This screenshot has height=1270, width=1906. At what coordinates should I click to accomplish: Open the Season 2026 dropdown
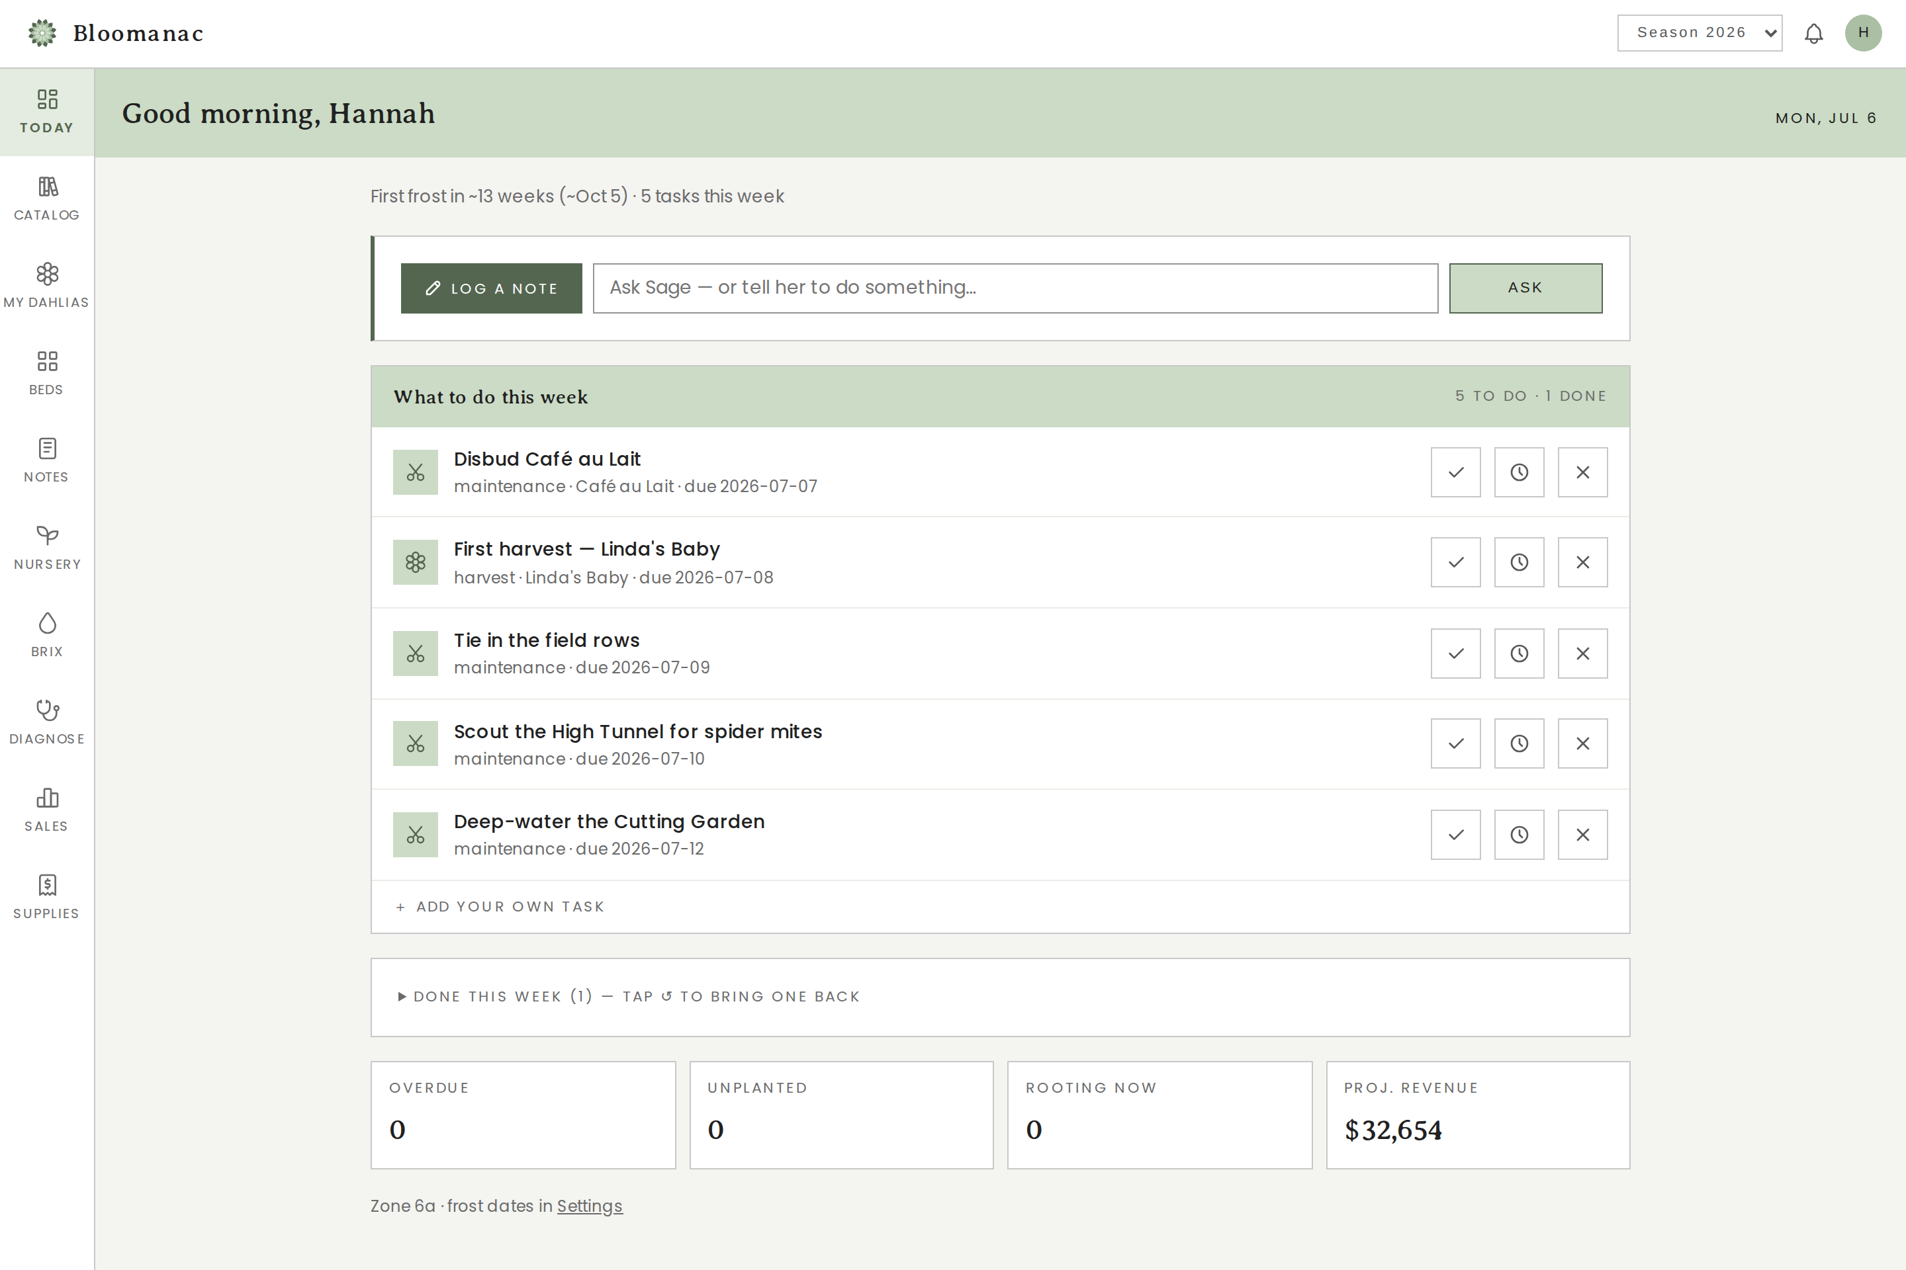click(1700, 33)
